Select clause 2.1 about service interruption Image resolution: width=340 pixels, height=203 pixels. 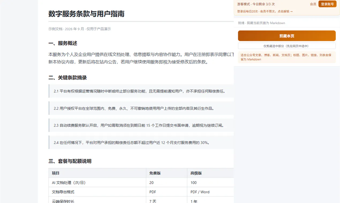(141, 91)
